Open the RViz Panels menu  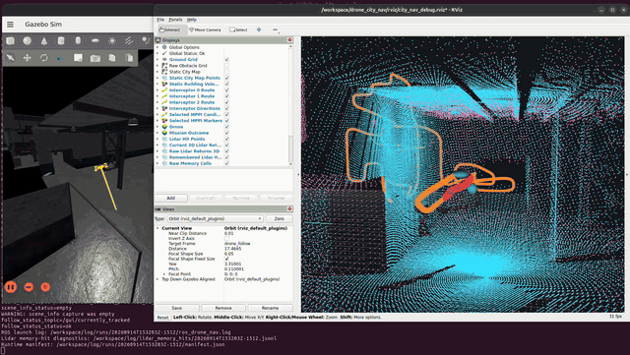(x=175, y=20)
